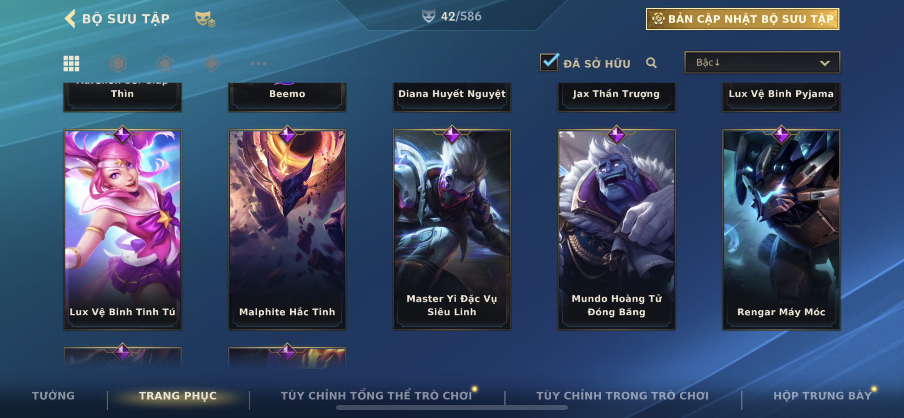
Task: Open Tùy Chỉnh Tổng Thể Trò Chơi tab
Action: click(x=376, y=395)
